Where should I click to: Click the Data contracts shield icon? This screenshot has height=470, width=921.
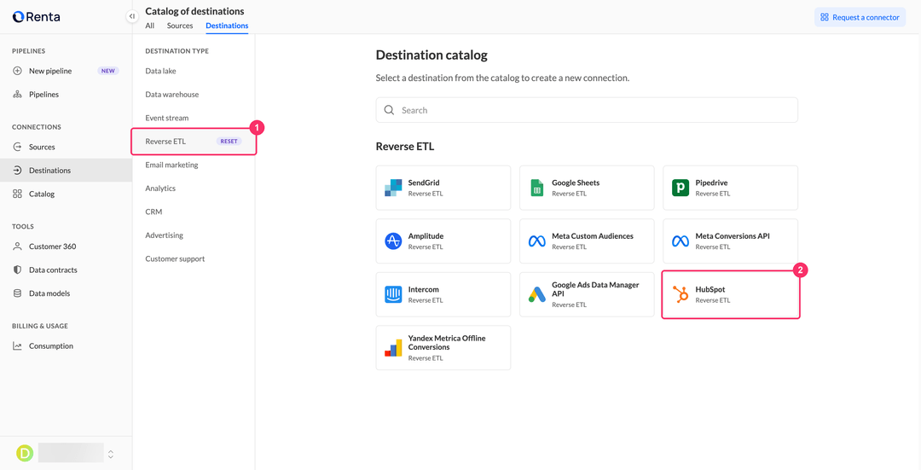click(x=17, y=270)
